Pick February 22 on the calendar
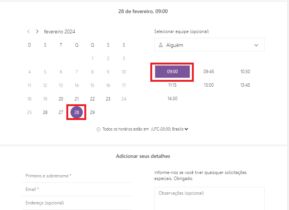The height and width of the screenshot is (210, 289). pyautogui.click(x=93, y=99)
